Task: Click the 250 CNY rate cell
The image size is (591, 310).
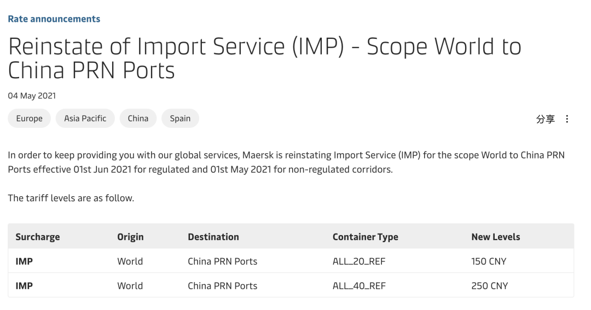Action: coord(489,286)
